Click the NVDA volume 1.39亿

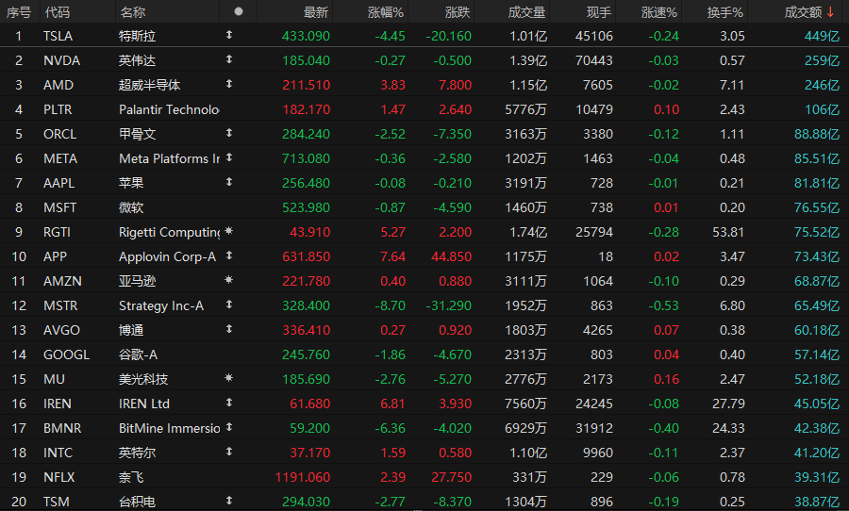pyautogui.click(x=528, y=60)
